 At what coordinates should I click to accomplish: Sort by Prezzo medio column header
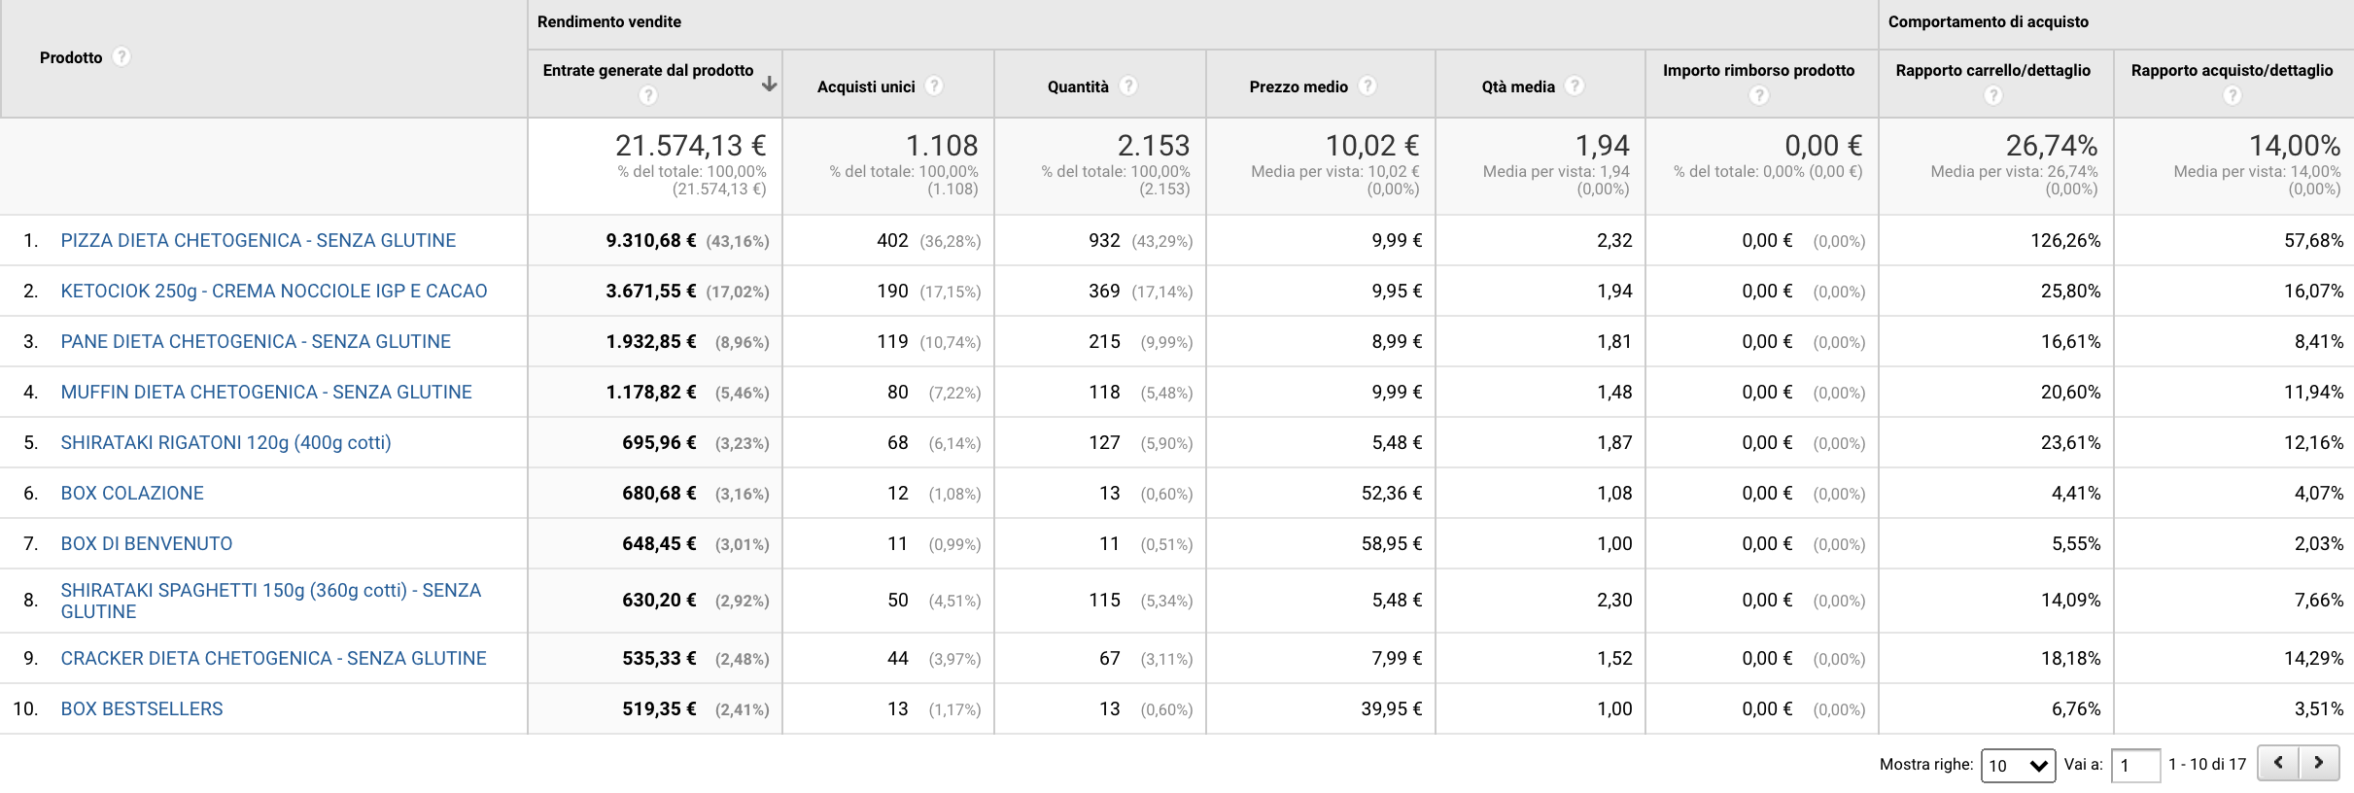tap(1298, 87)
